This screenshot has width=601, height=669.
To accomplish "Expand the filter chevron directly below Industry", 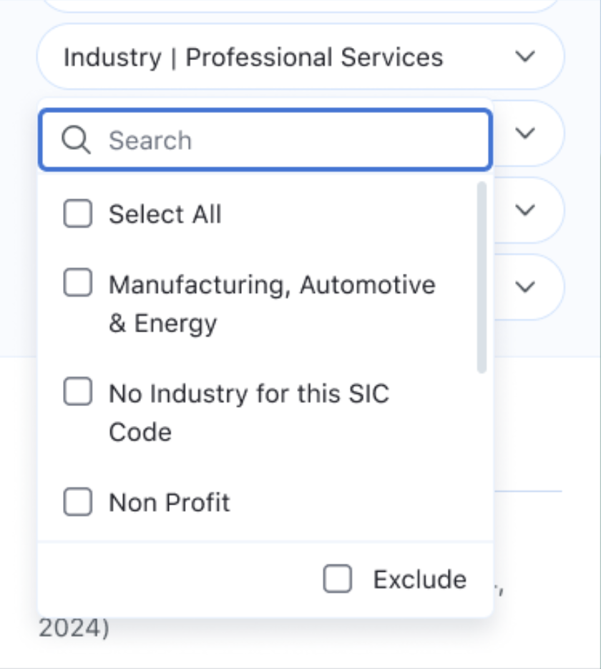I will [526, 133].
